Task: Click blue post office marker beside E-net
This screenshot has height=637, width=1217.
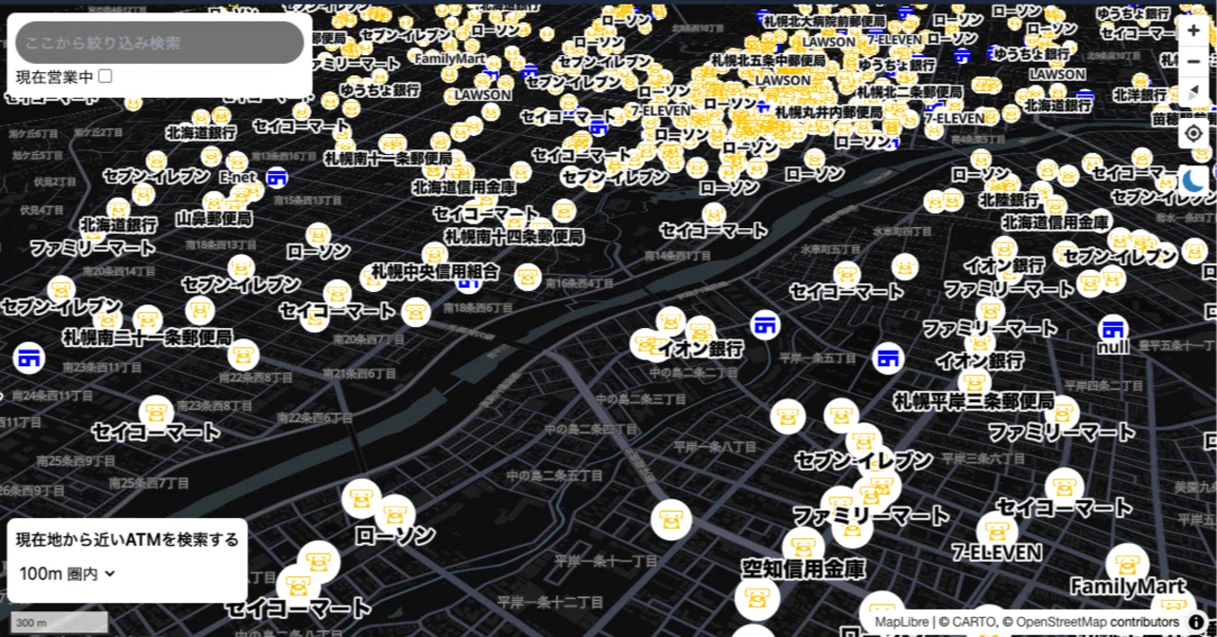Action: pos(278,178)
